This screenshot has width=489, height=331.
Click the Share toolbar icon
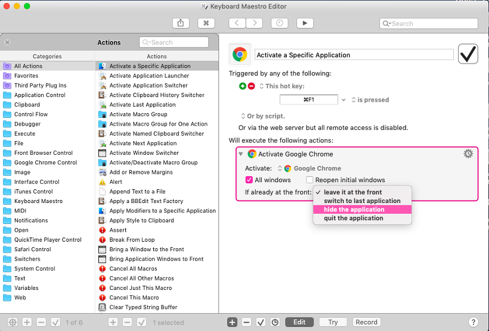click(181, 23)
